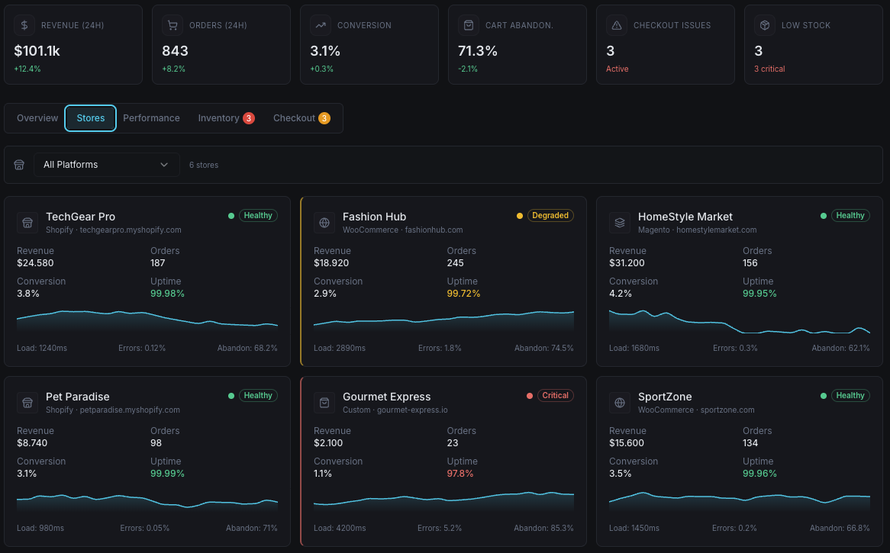
Task: Click the Gourmet Express bag icon
Action: pos(324,403)
